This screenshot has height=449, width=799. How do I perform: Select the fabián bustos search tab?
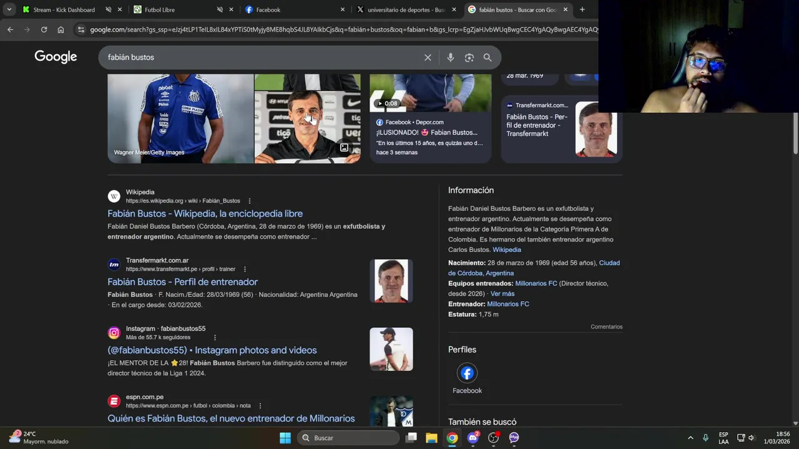click(517, 9)
